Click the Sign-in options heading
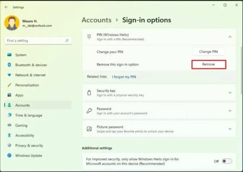This screenshot has height=172, width=243. coord(147,20)
